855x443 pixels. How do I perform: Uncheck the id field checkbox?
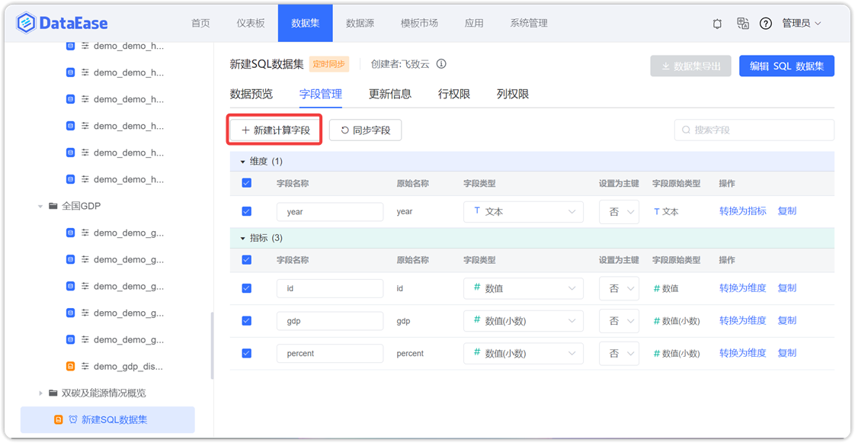point(246,288)
